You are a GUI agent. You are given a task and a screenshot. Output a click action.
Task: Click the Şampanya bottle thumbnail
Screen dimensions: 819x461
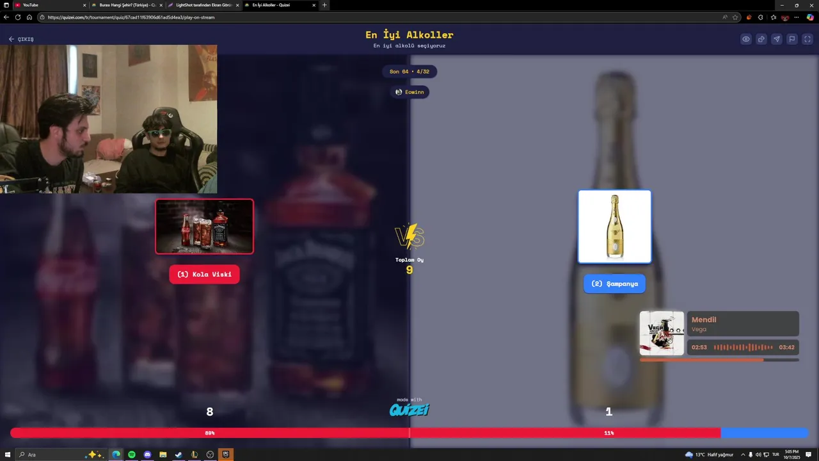pyautogui.click(x=615, y=227)
